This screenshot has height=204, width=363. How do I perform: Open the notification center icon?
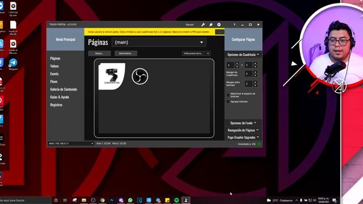click(x=334, y=200)
